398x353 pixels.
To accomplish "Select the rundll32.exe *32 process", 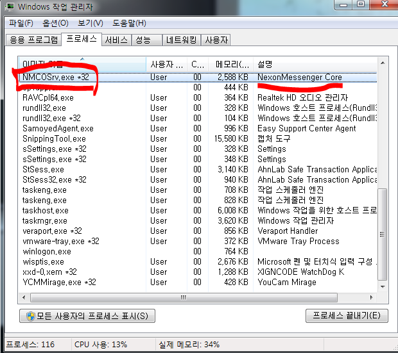I will [x=198, y=118].
